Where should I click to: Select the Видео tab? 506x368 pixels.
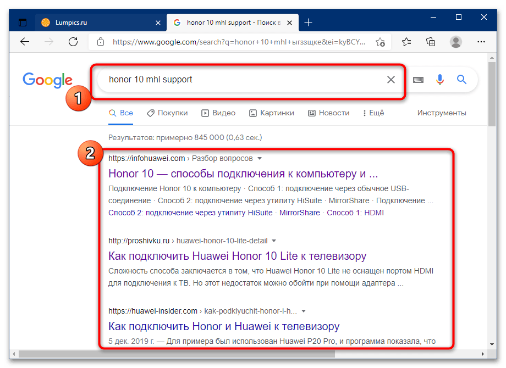[218, 113]
